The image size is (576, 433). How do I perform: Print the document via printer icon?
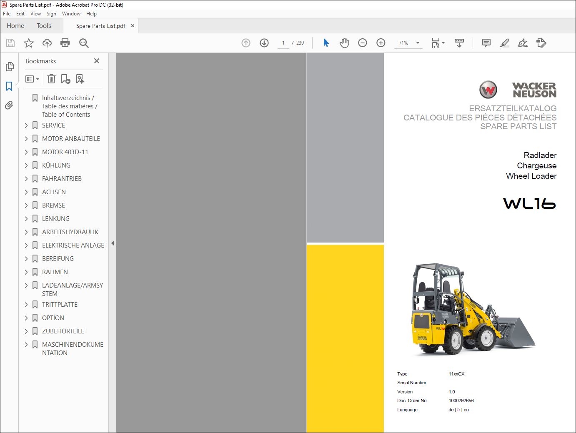coord(65,43)
